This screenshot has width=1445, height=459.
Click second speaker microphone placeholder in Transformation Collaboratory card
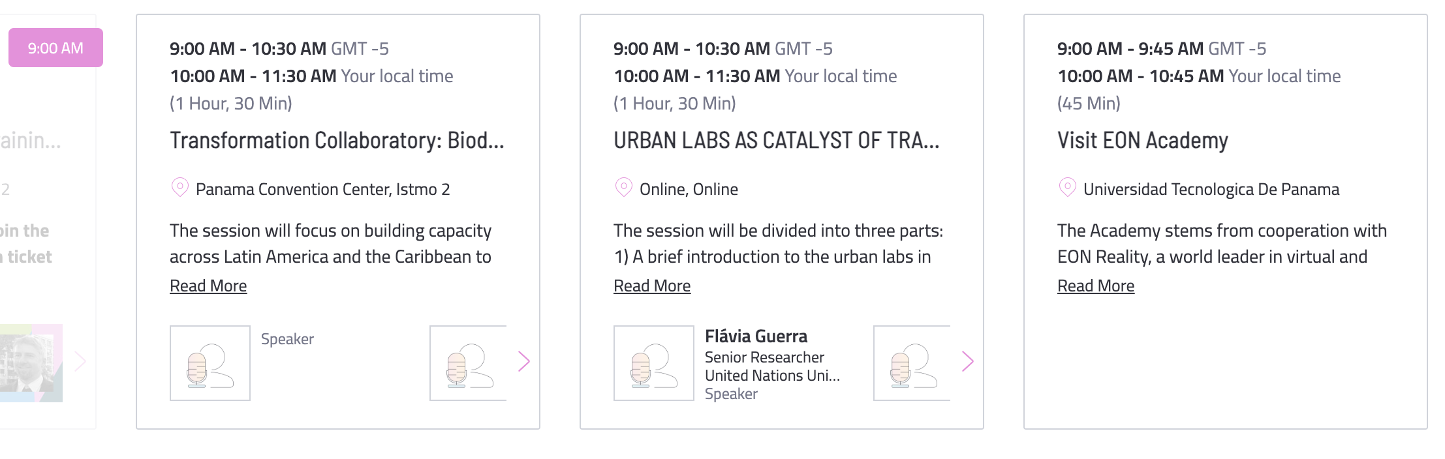(468, 363)
